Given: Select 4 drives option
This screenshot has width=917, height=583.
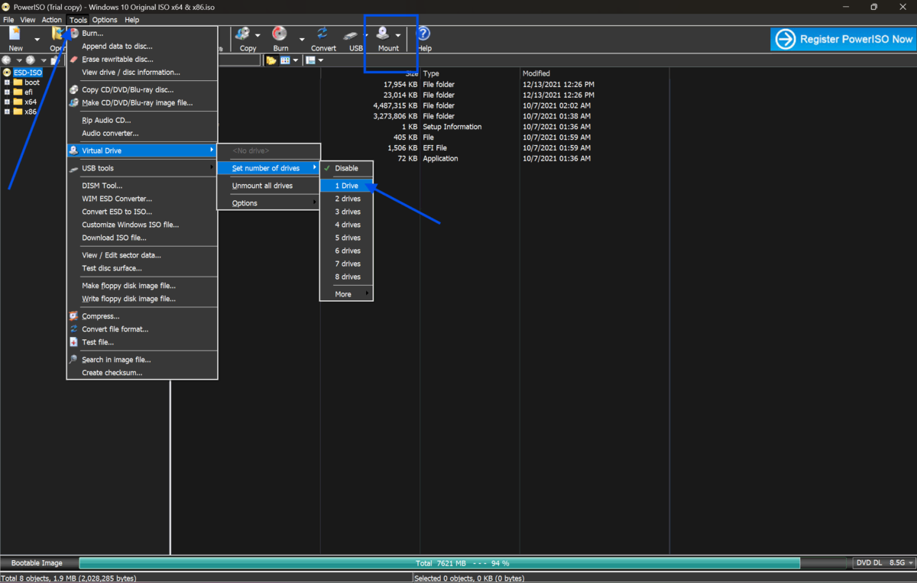Looking at the screenshot, I should pyautogui.click(x=346, y=225).
